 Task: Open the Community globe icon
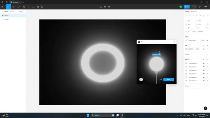pos(7,2)
